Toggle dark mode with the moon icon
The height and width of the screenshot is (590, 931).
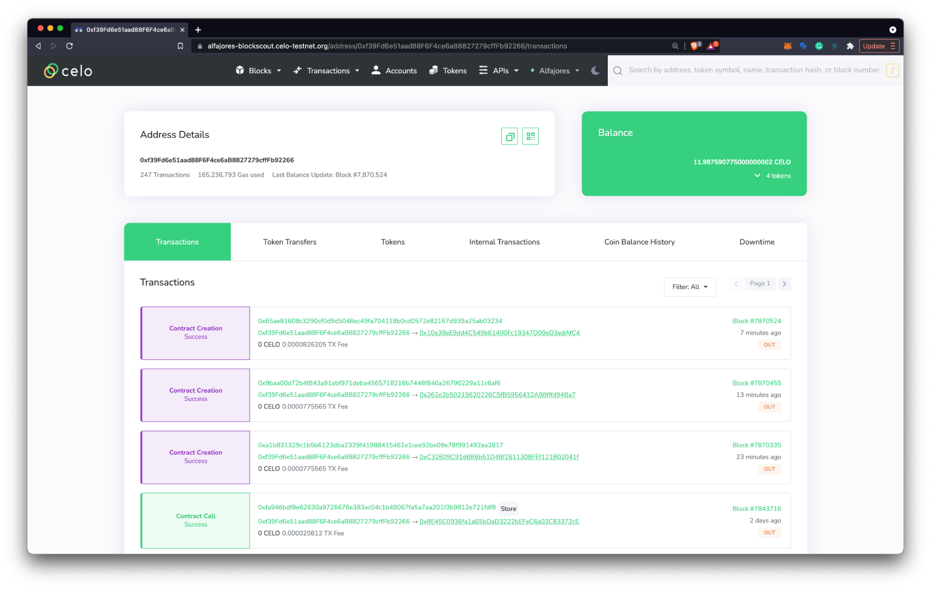(595, 70)
